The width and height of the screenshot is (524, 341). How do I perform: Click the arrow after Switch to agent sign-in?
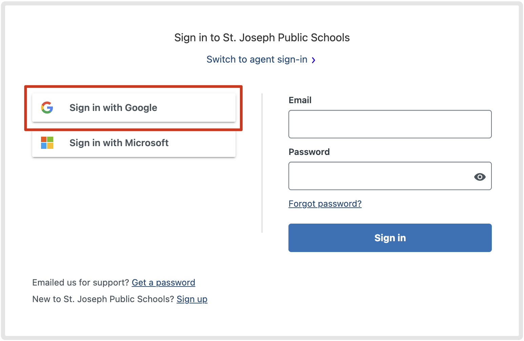coord(314,60)
